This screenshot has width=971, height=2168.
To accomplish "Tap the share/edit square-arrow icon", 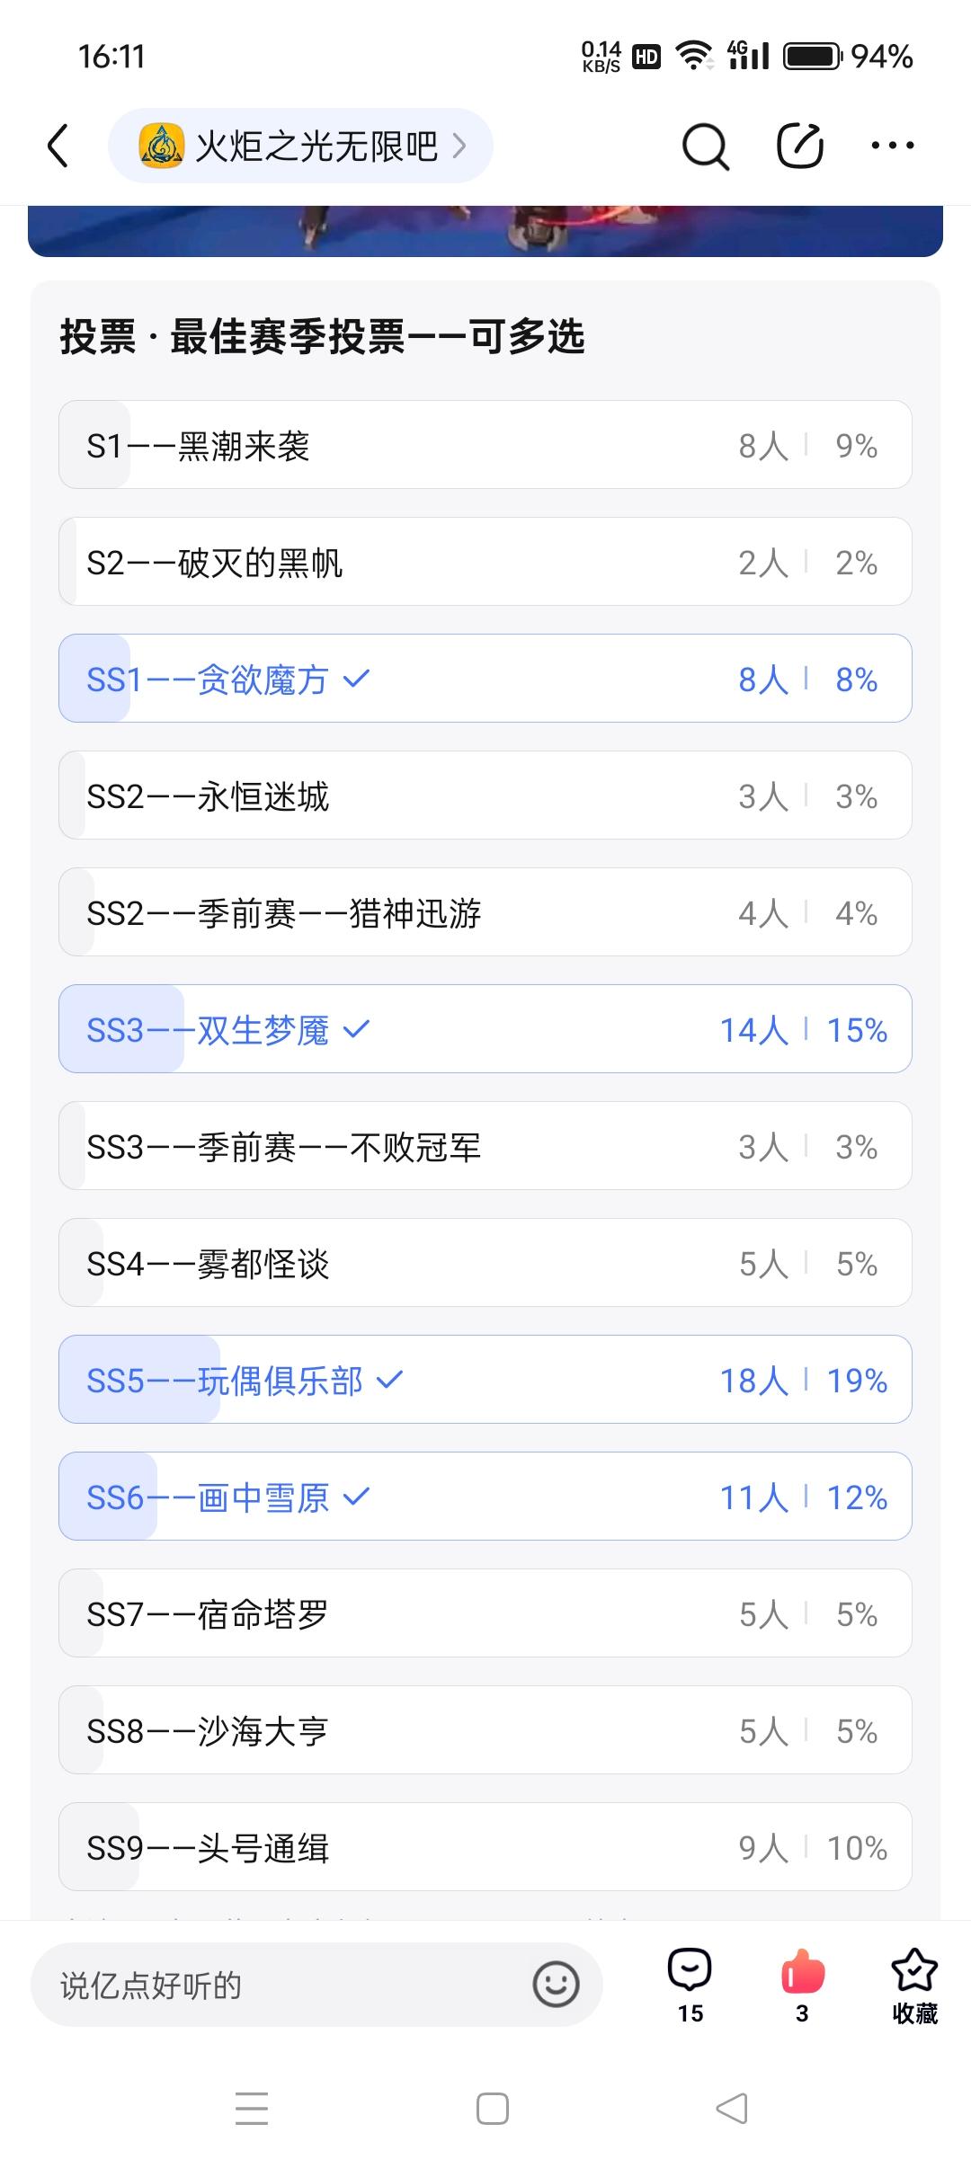I will (x=800, y=145).
